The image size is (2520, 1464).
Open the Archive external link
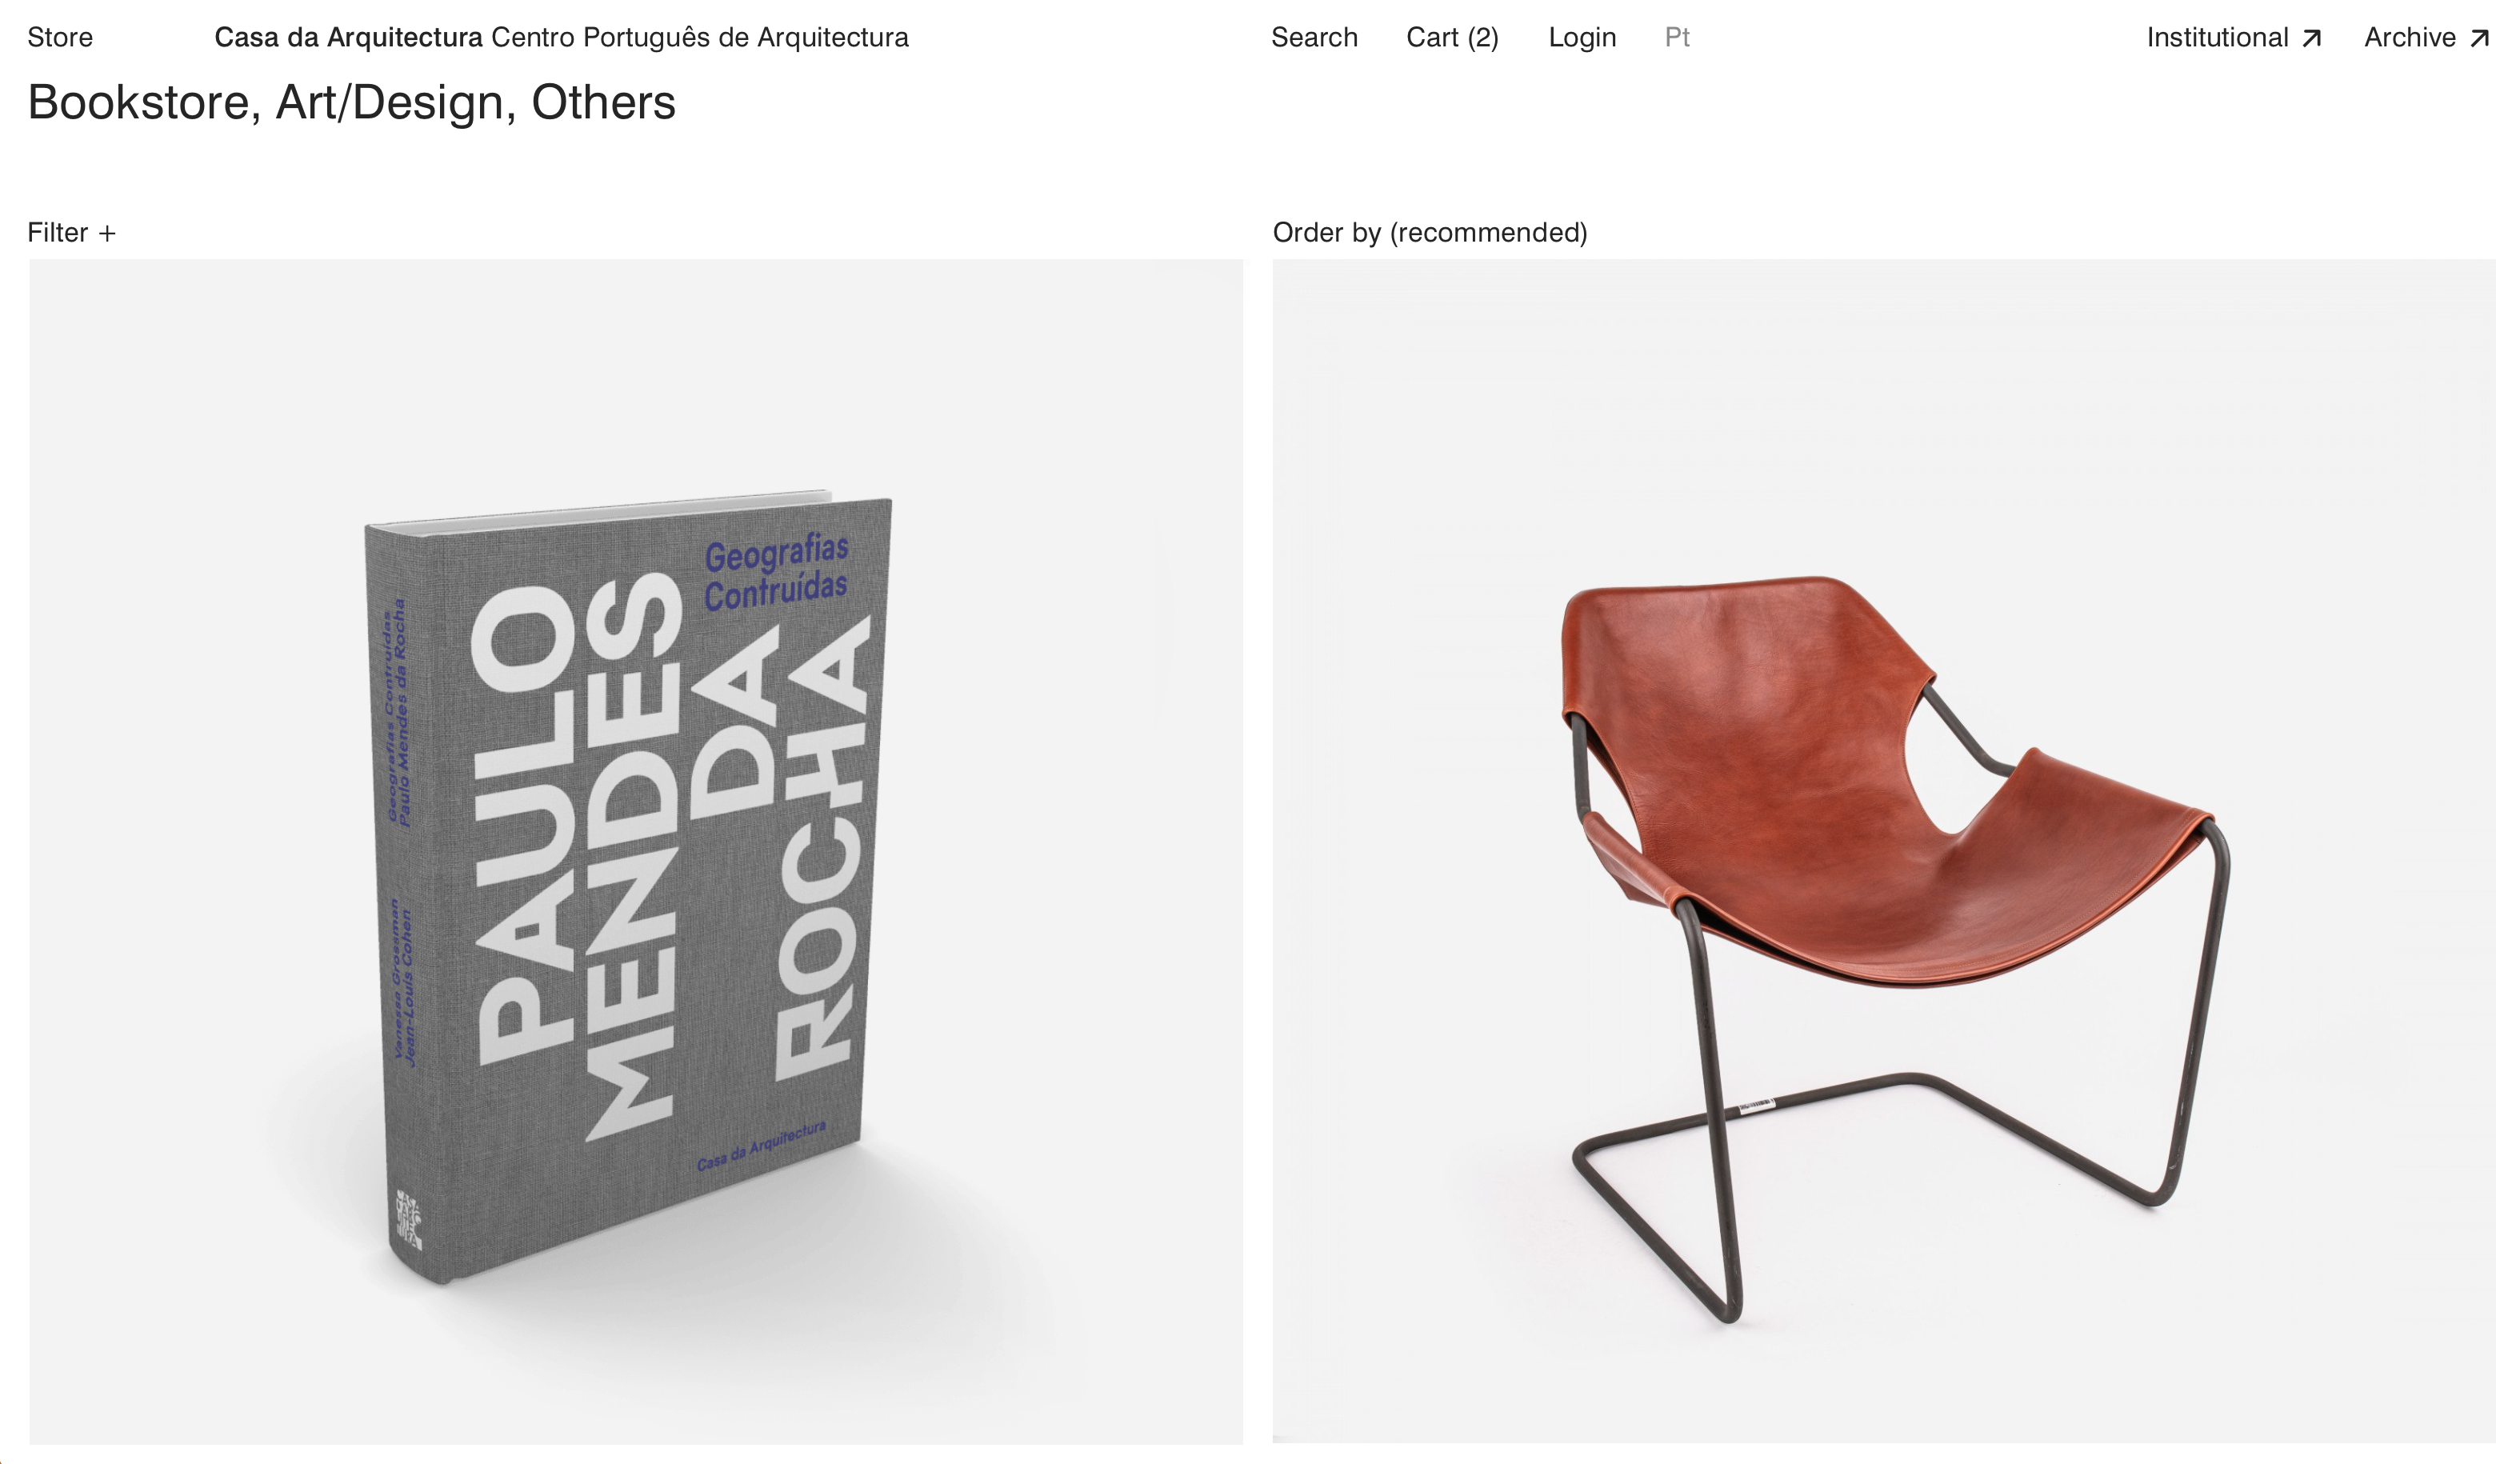click(2427, 38)
